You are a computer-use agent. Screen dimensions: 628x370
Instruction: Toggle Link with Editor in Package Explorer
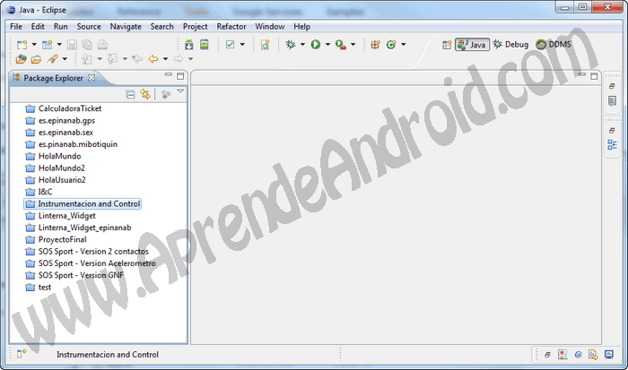click(145, 94)
